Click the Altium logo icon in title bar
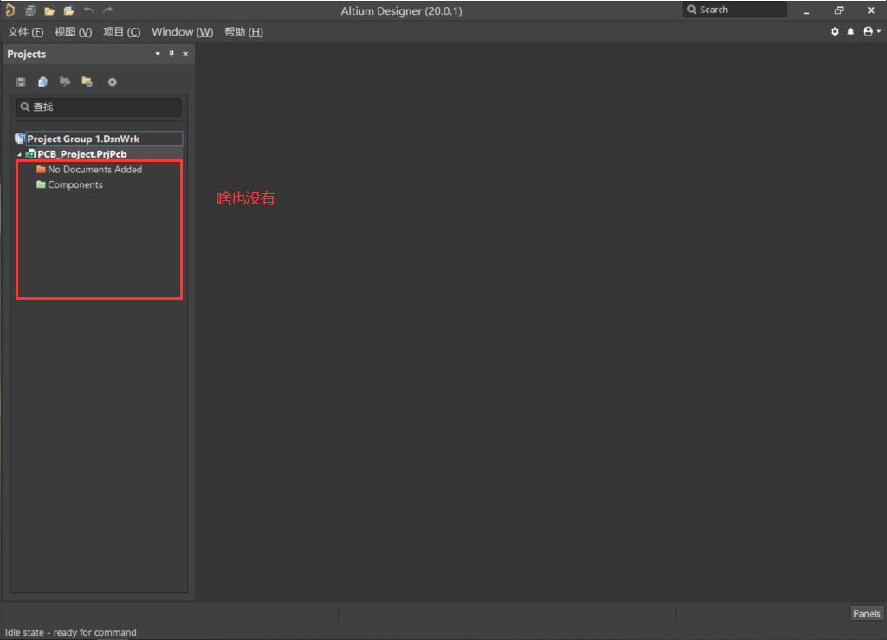This screenshot has height=640, width=887. [x=10, y=10]
